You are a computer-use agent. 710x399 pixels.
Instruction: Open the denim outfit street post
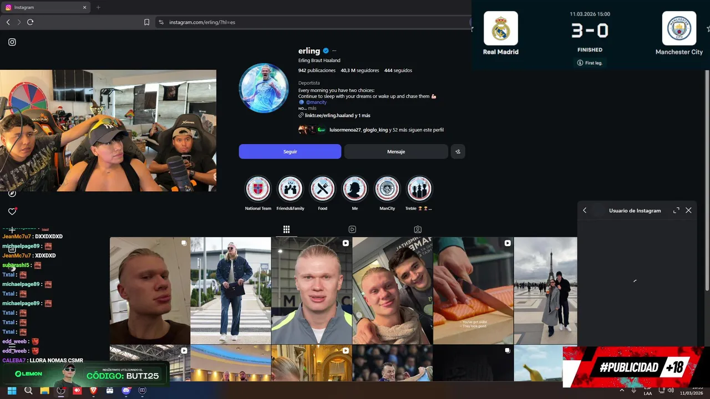[231, 290]
